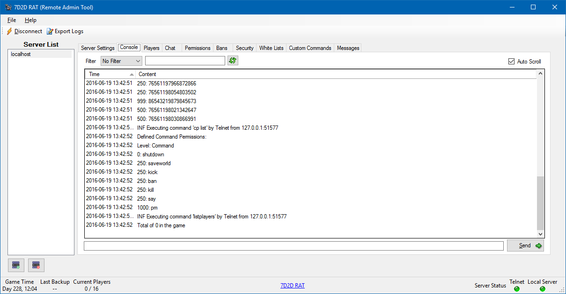Click the Telnet green status indicator
This screenshot has width=566, height=294.
coord(517,289)
